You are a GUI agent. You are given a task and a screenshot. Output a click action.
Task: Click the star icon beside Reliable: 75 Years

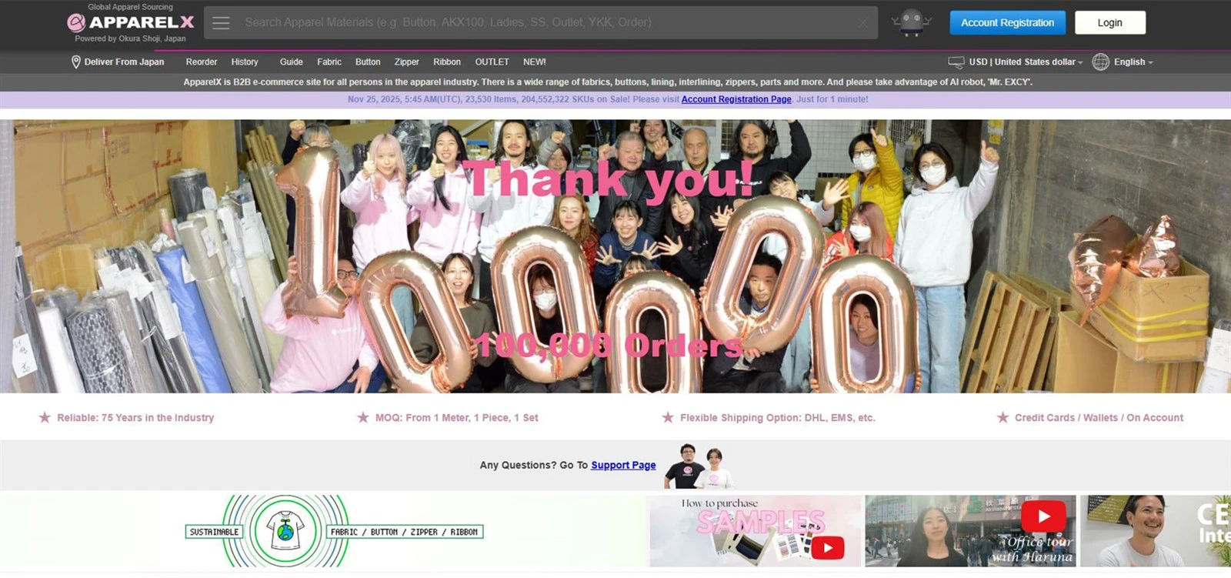45,417
